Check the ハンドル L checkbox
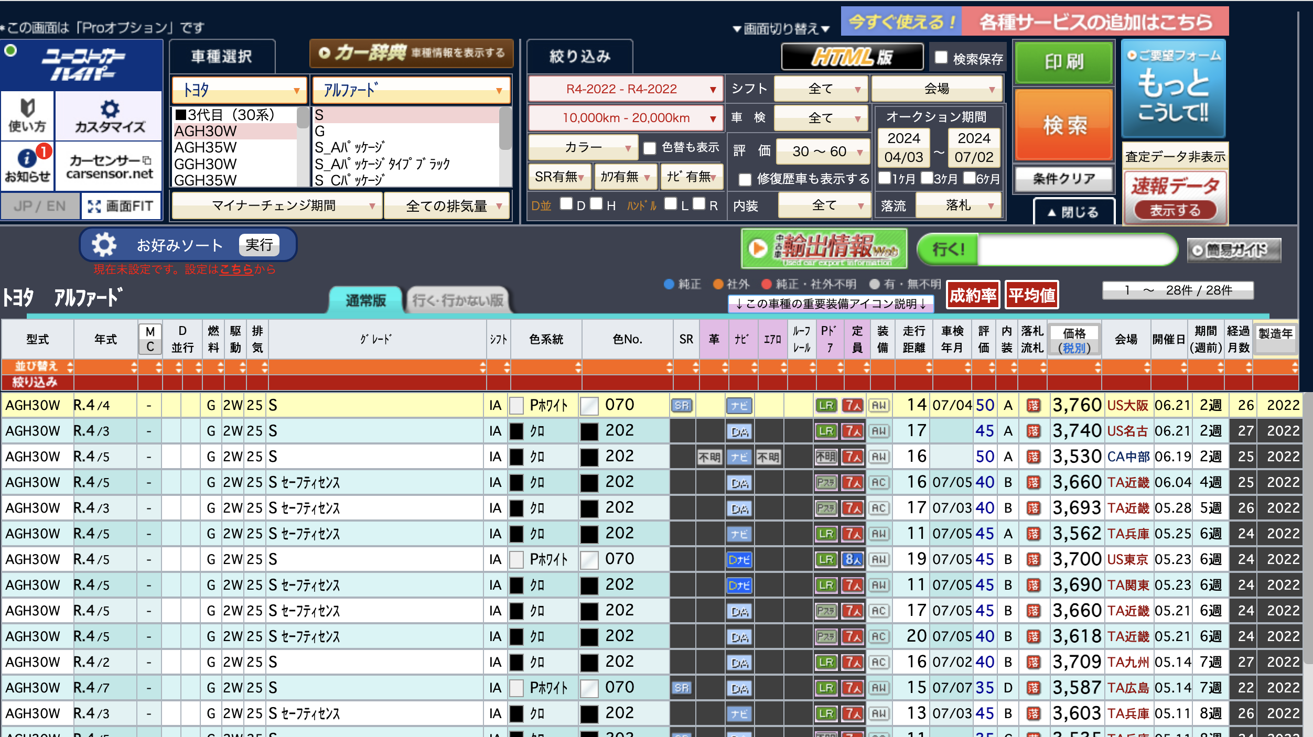This screenshot has height=737, width=1313. pos(671,203)
